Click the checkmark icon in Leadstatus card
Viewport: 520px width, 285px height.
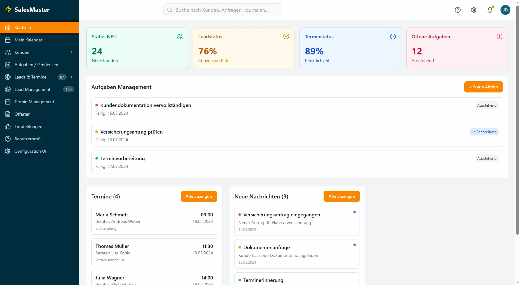(x=286, y=36)
